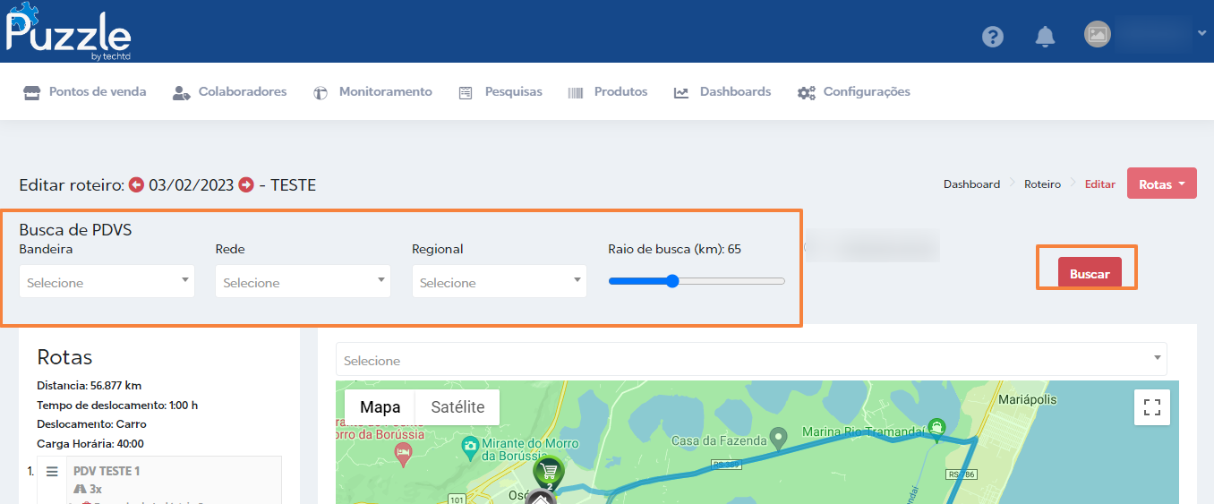
Task: Open the Selecione dropdown above the map
Action: (751, 360)
